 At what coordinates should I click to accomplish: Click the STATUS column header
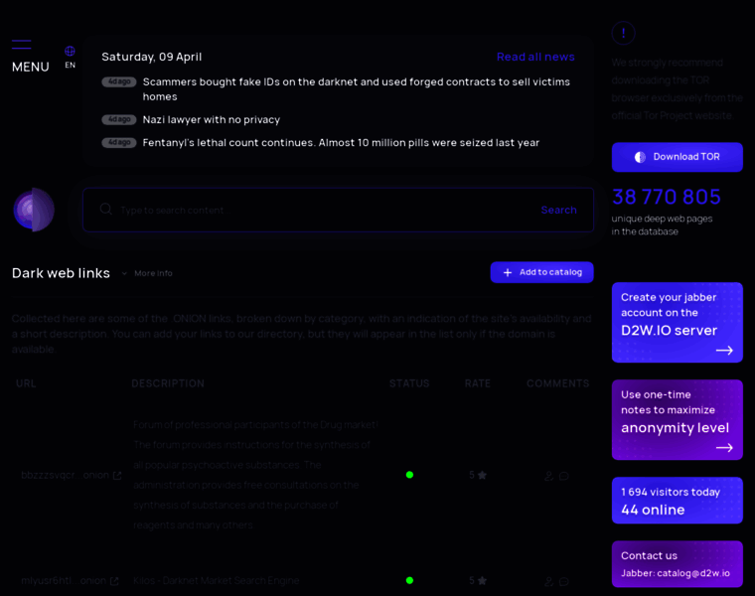[x=409, y=383]
